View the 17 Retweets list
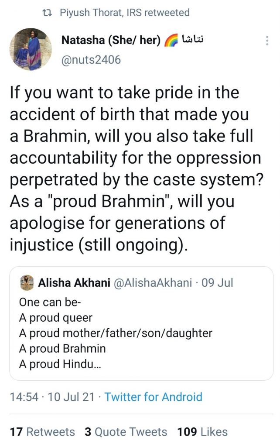The height and width of the screenshot is (447, 280). click(42, 432)
